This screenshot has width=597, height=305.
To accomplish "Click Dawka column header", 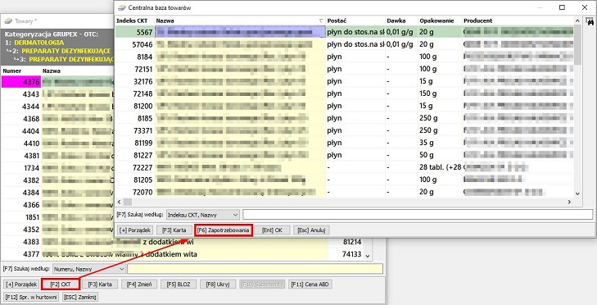I will coord(401,20).
